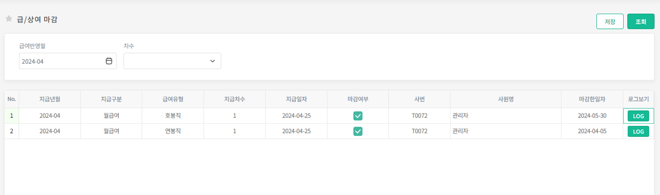Click the favorite star icon beside 급/상여 마감
This screenshot has width=660, height=195.
click(x=9, y=19)
